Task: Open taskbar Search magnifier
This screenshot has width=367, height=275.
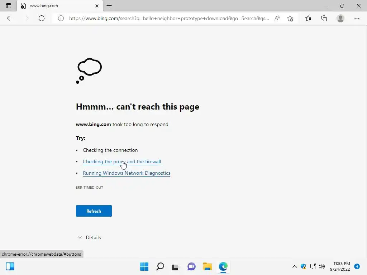Action: coord(160,266)
